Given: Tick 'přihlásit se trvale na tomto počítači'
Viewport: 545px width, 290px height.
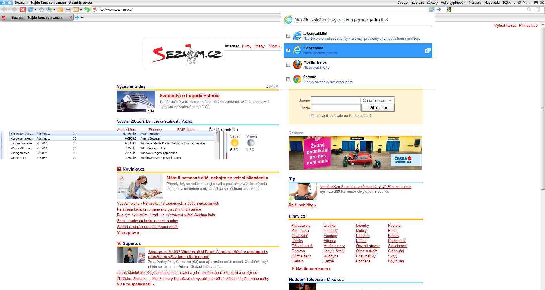Looking at the screenshot, I should 312,116.
